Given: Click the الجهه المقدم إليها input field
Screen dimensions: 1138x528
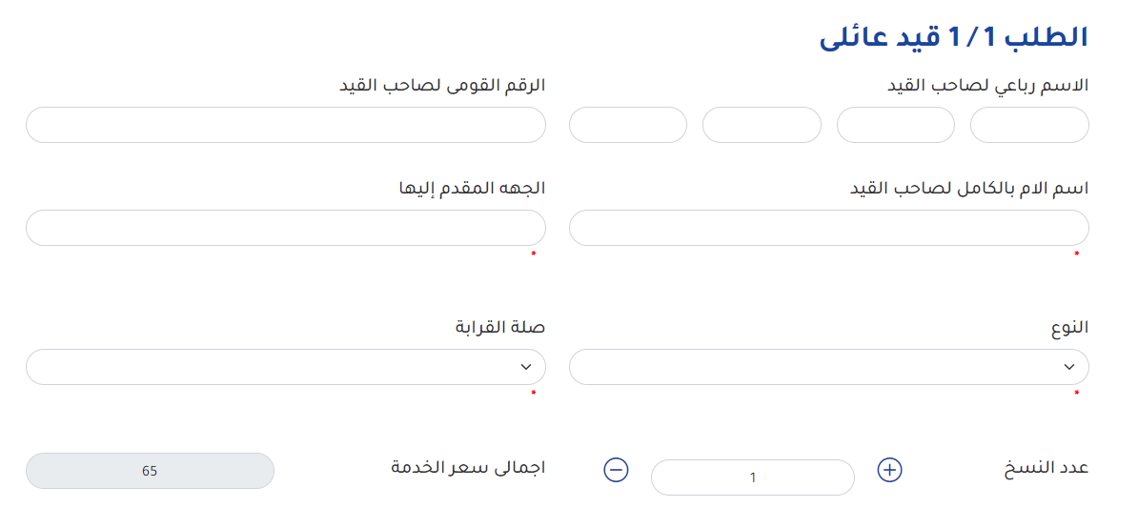Looking at the screenshot, I should pyautogui.click(x=285, y=228).
